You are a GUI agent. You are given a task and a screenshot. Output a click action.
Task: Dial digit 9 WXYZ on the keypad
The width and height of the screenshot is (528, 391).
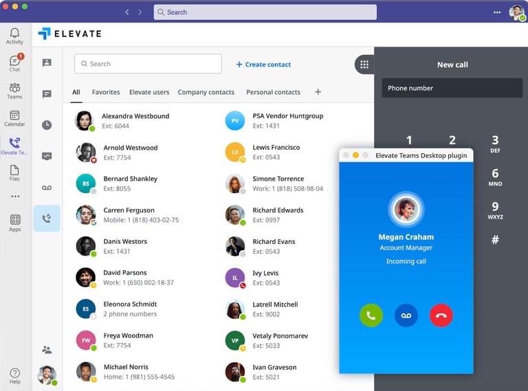tap(495, 210)
